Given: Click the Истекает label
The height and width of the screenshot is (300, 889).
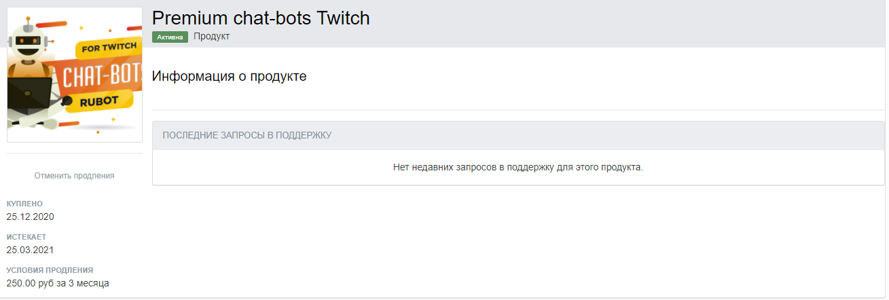Looking at the screenshot, I should pos(26,237).
